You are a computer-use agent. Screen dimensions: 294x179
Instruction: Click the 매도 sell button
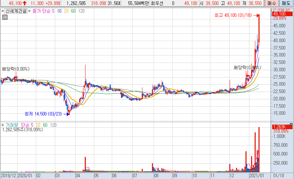pos(286,3)
